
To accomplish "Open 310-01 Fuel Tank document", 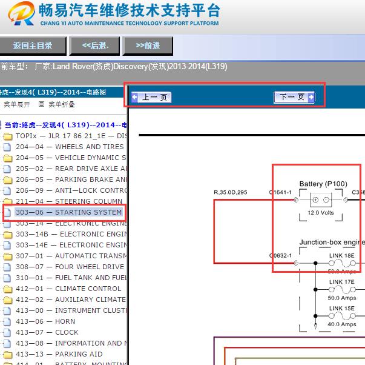I will click(71, 278).
